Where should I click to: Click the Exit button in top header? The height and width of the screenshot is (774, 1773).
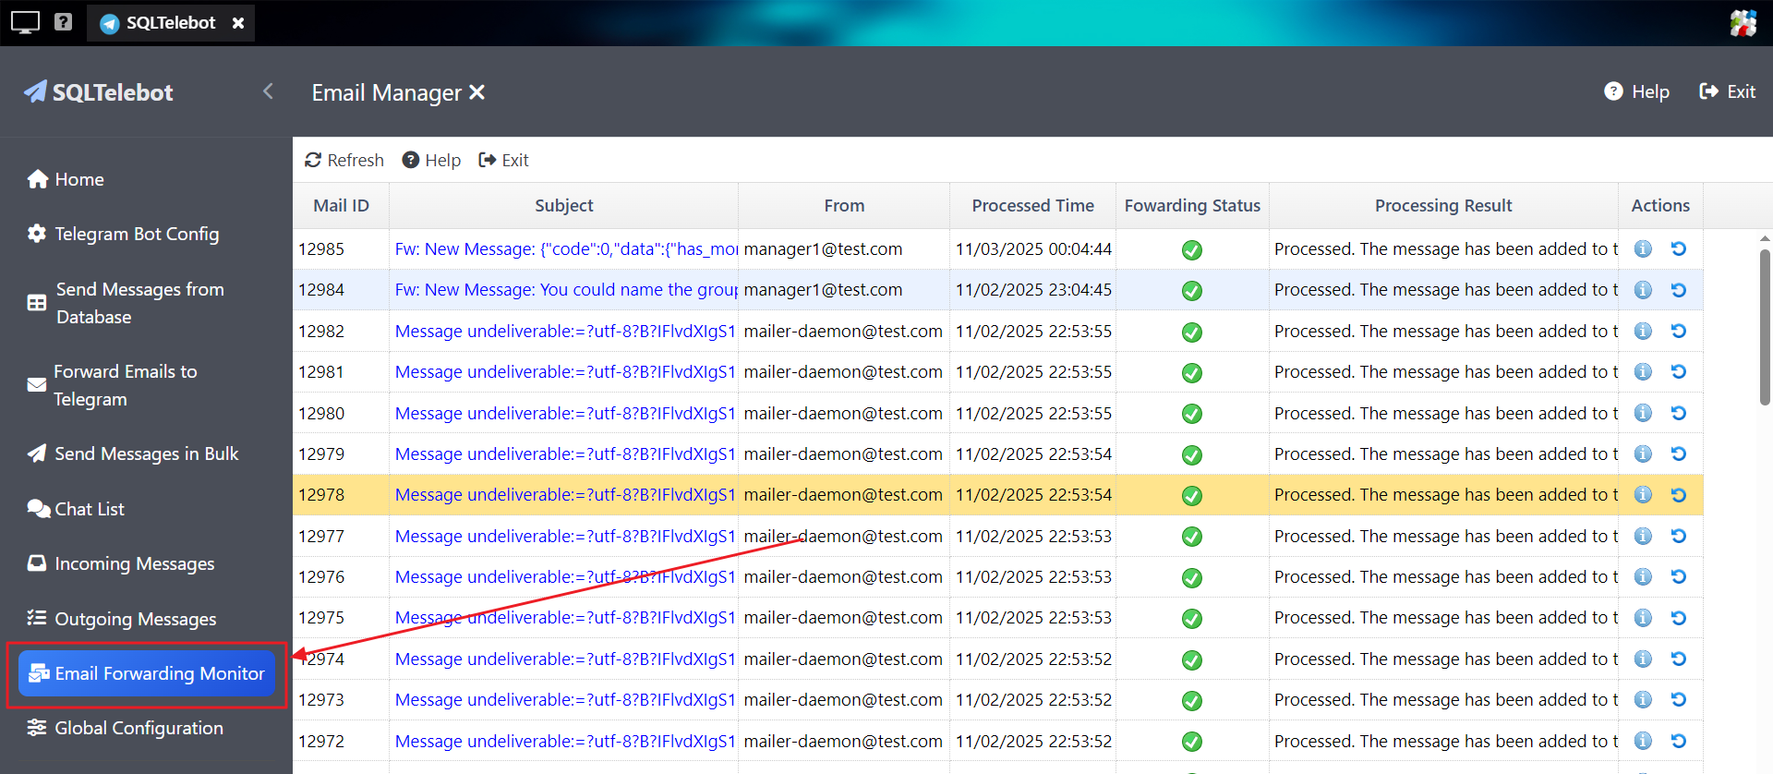pos(1728,91)
